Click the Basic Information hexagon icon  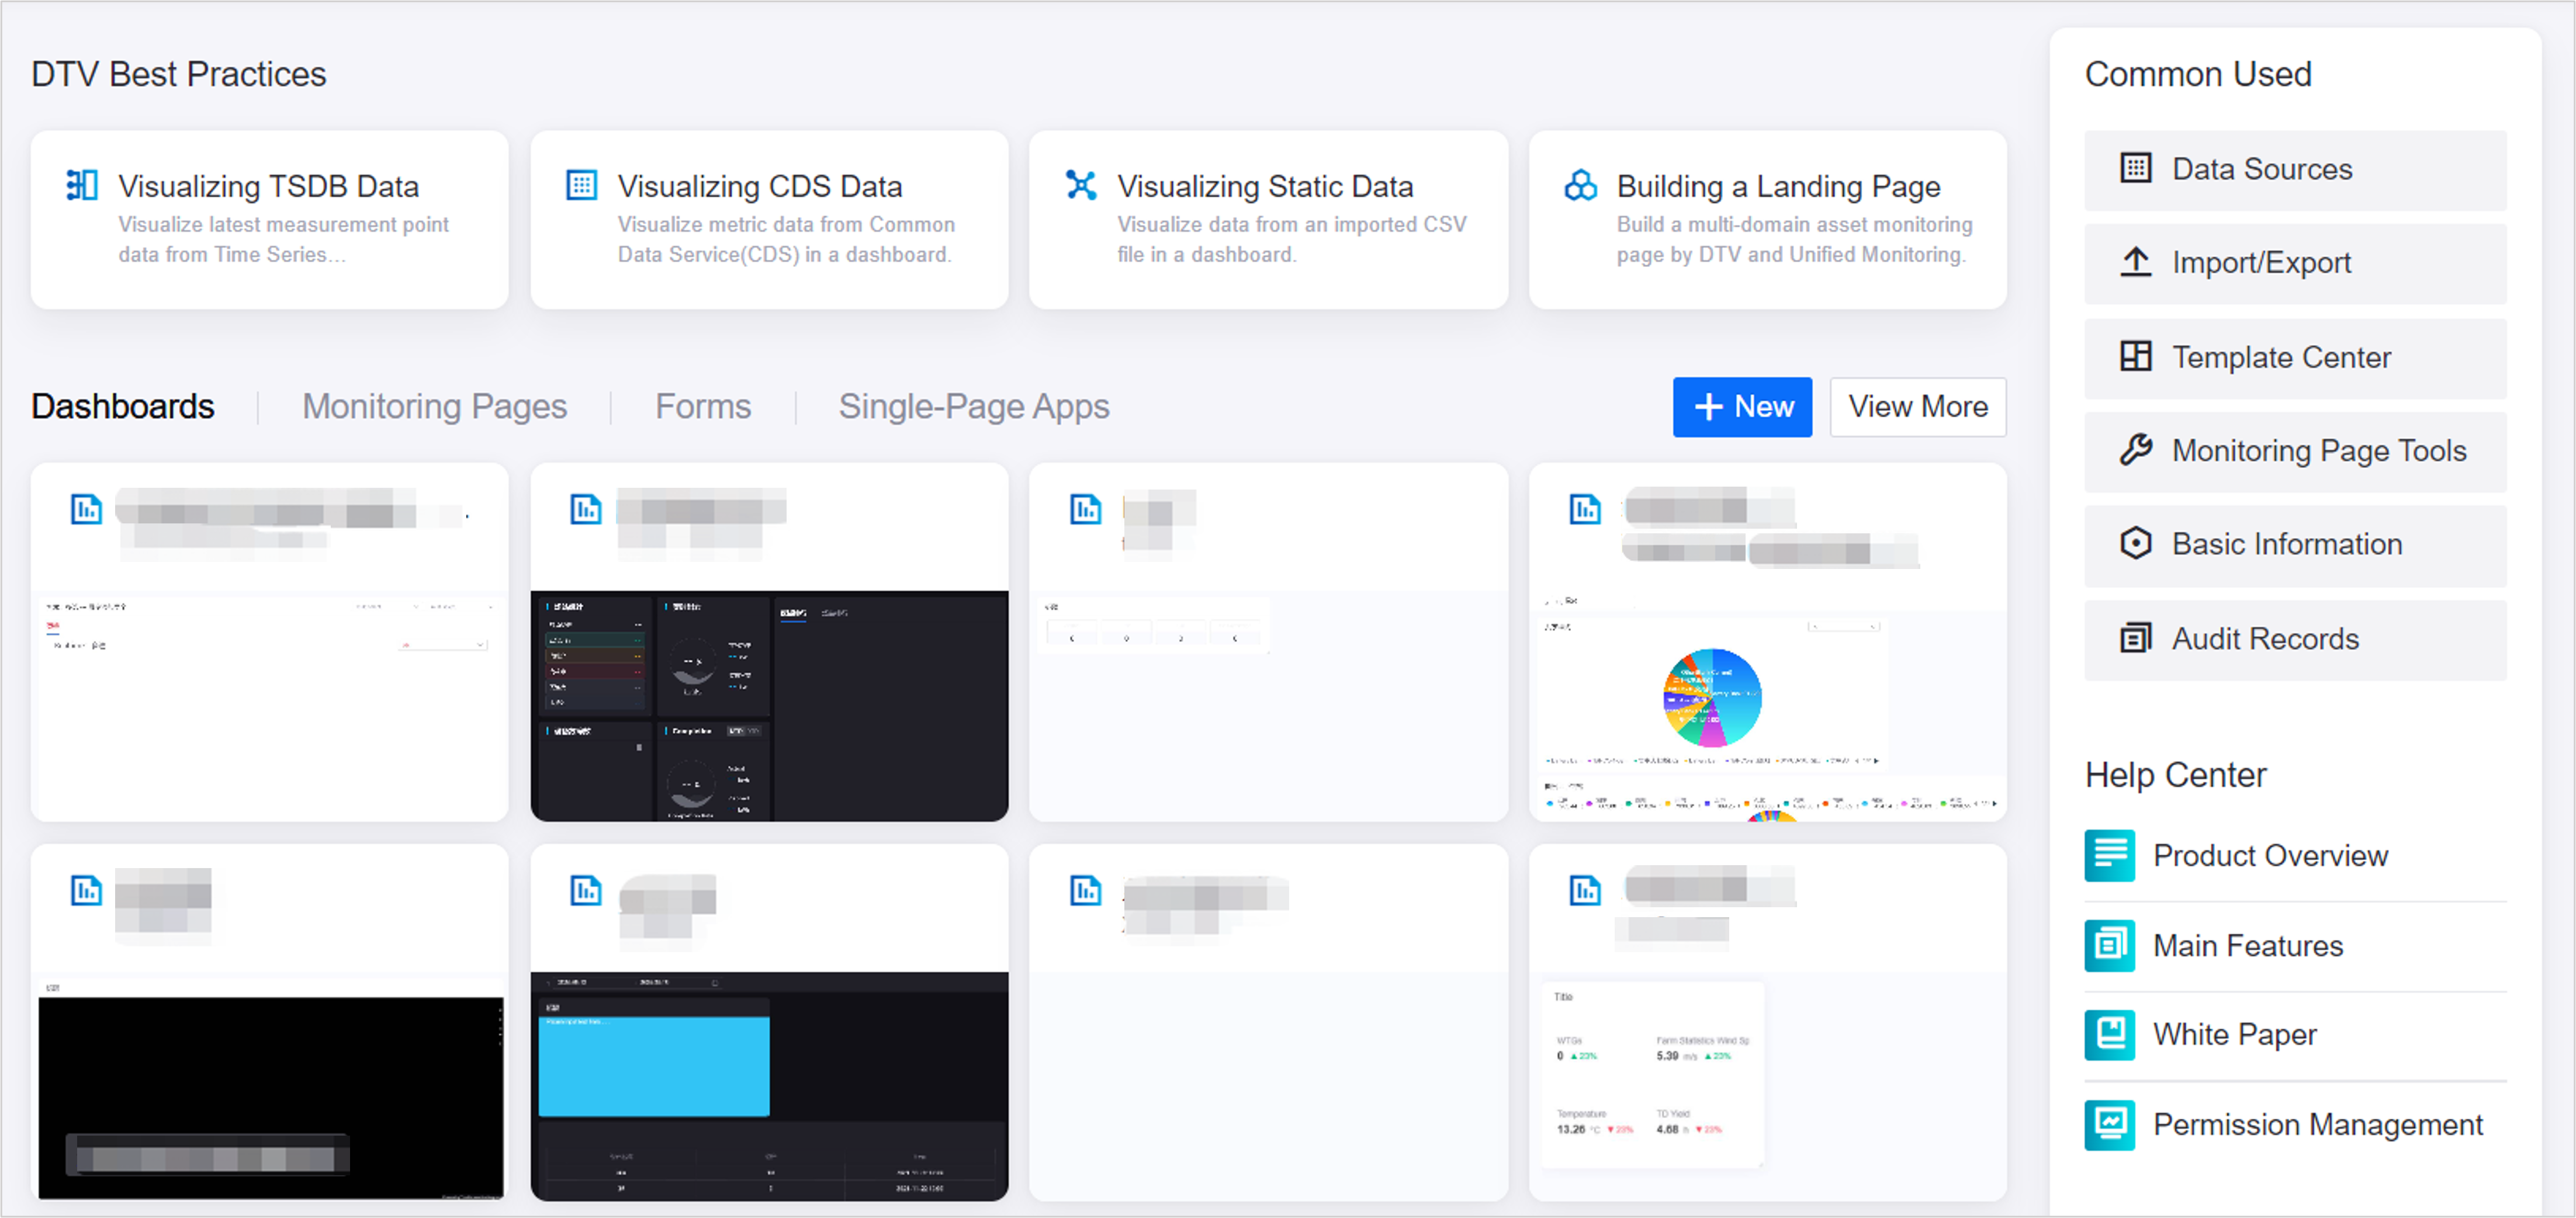tap(2135, 544)
